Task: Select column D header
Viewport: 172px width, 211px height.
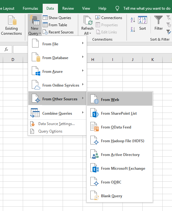Action: (13, 59)
